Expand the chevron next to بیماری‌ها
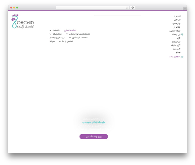Image resolution: width=195 pixels, height=165 pixels. click(50, 34)
